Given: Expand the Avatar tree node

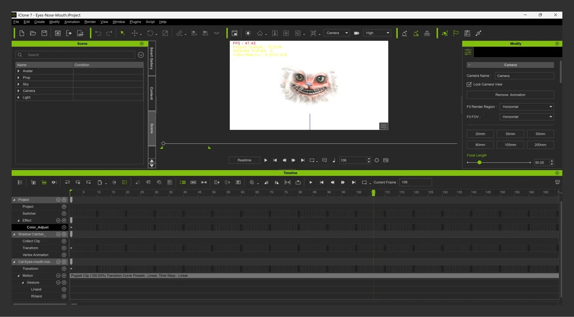Looking at the screenshot, I should (x=19, y=71).
